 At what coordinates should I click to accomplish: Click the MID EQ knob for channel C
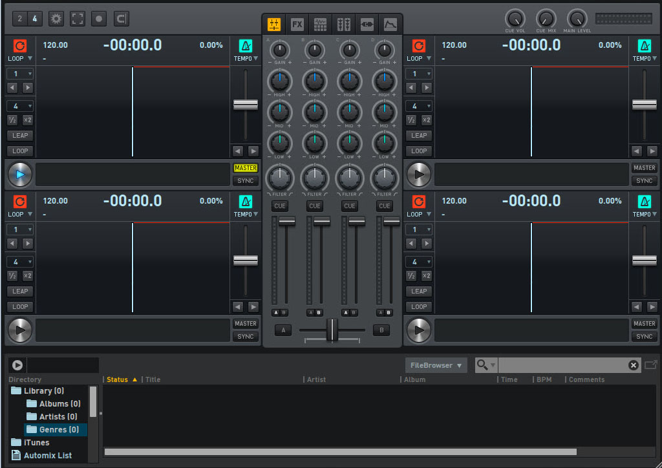click(x=350, y=112)
